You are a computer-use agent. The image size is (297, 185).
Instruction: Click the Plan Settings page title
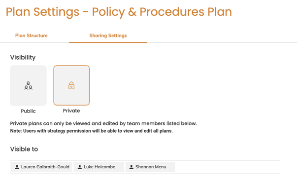click(x=119, y=12)
